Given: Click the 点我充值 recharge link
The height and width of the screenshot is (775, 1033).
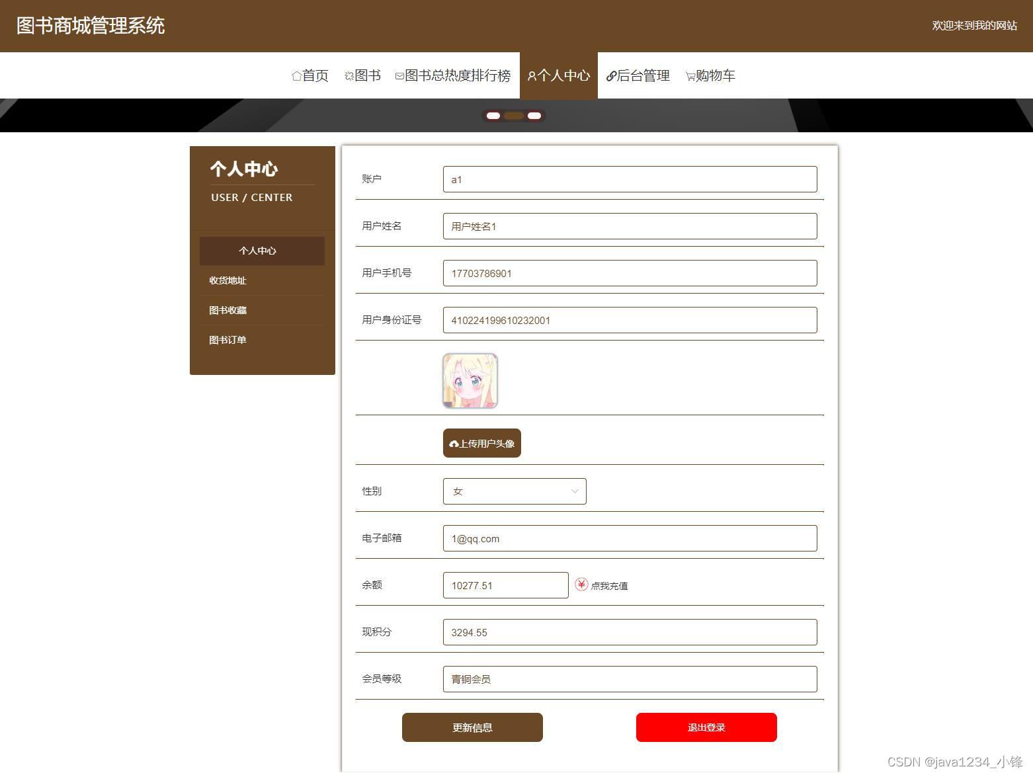Looking at the screenshot, I should click(609, 585).
